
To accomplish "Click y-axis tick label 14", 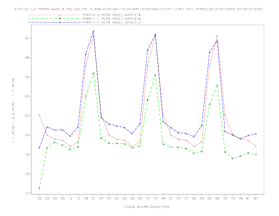I will click(27, 193).
